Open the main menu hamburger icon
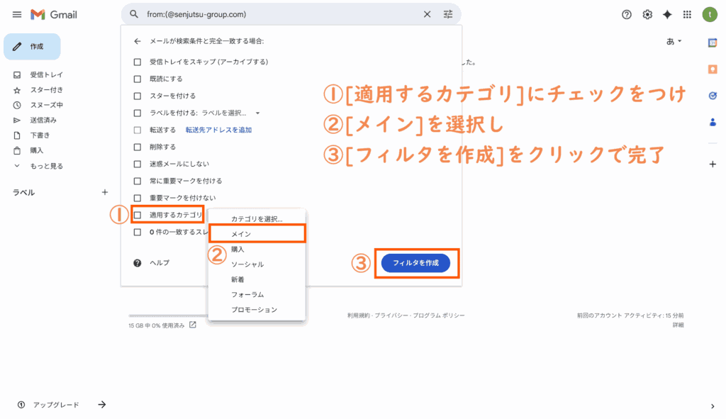 [17, 15]
